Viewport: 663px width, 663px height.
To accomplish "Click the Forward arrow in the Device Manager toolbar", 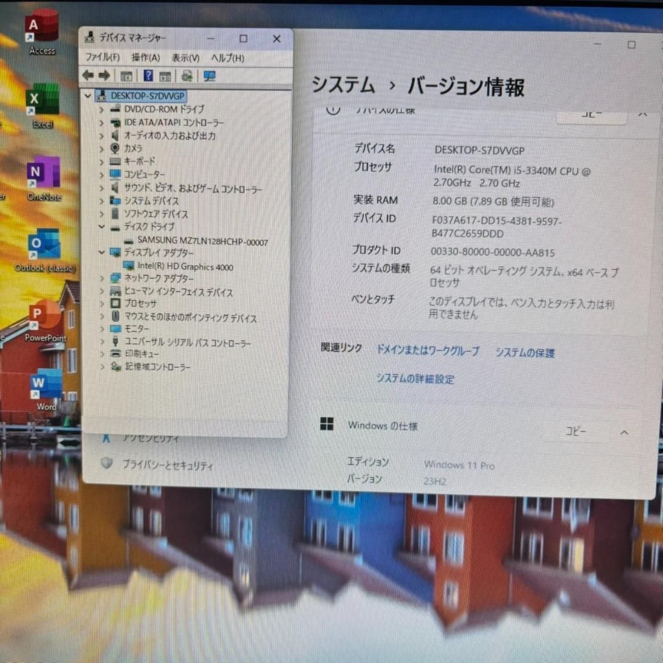I will tap(104, 75).
